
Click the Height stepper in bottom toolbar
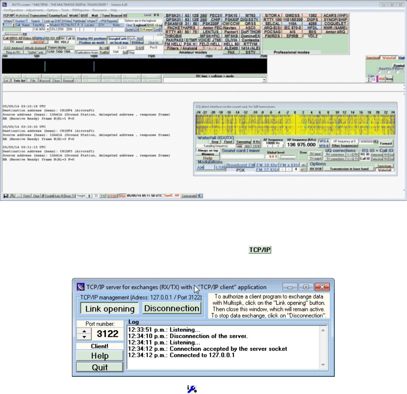coord(90,196)
